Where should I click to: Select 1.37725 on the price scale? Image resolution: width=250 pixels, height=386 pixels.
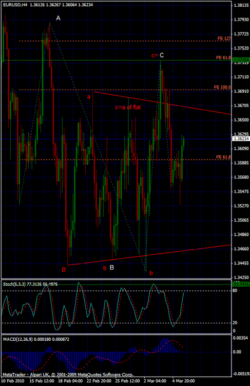pyautogui.click(x=242, y=34)
